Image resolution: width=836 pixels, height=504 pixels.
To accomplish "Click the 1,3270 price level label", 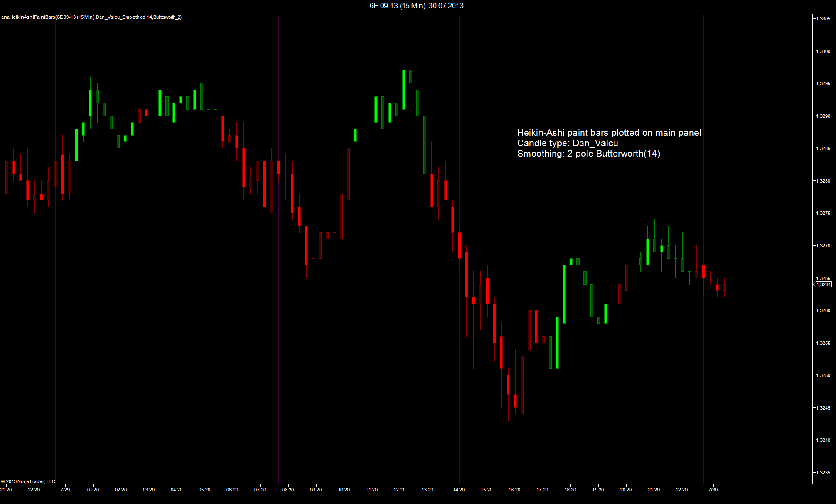I will [823, 246].
